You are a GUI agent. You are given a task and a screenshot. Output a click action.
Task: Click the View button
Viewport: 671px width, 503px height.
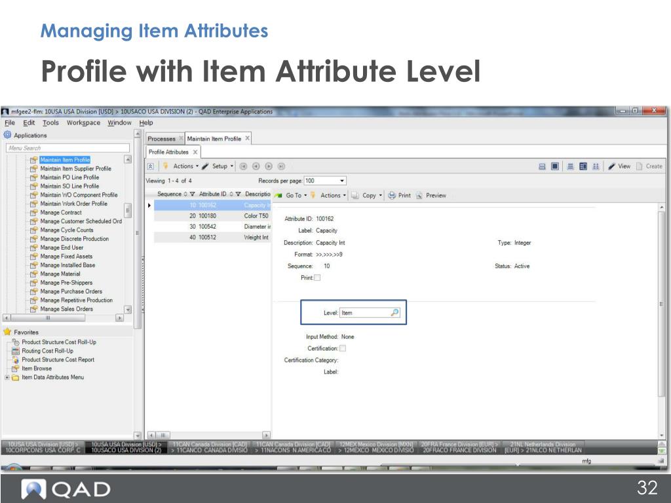pyautogui.click(x=620, y=166)
